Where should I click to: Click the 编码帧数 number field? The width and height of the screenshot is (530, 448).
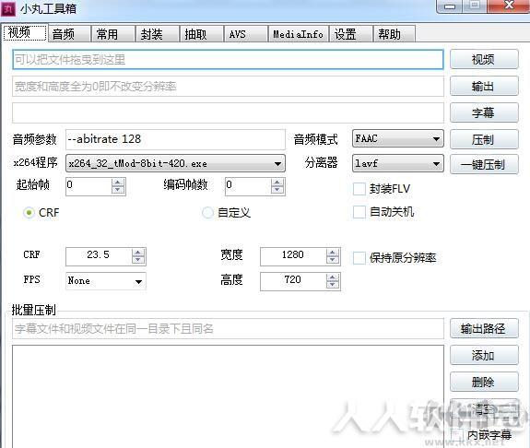pos(248,186)
